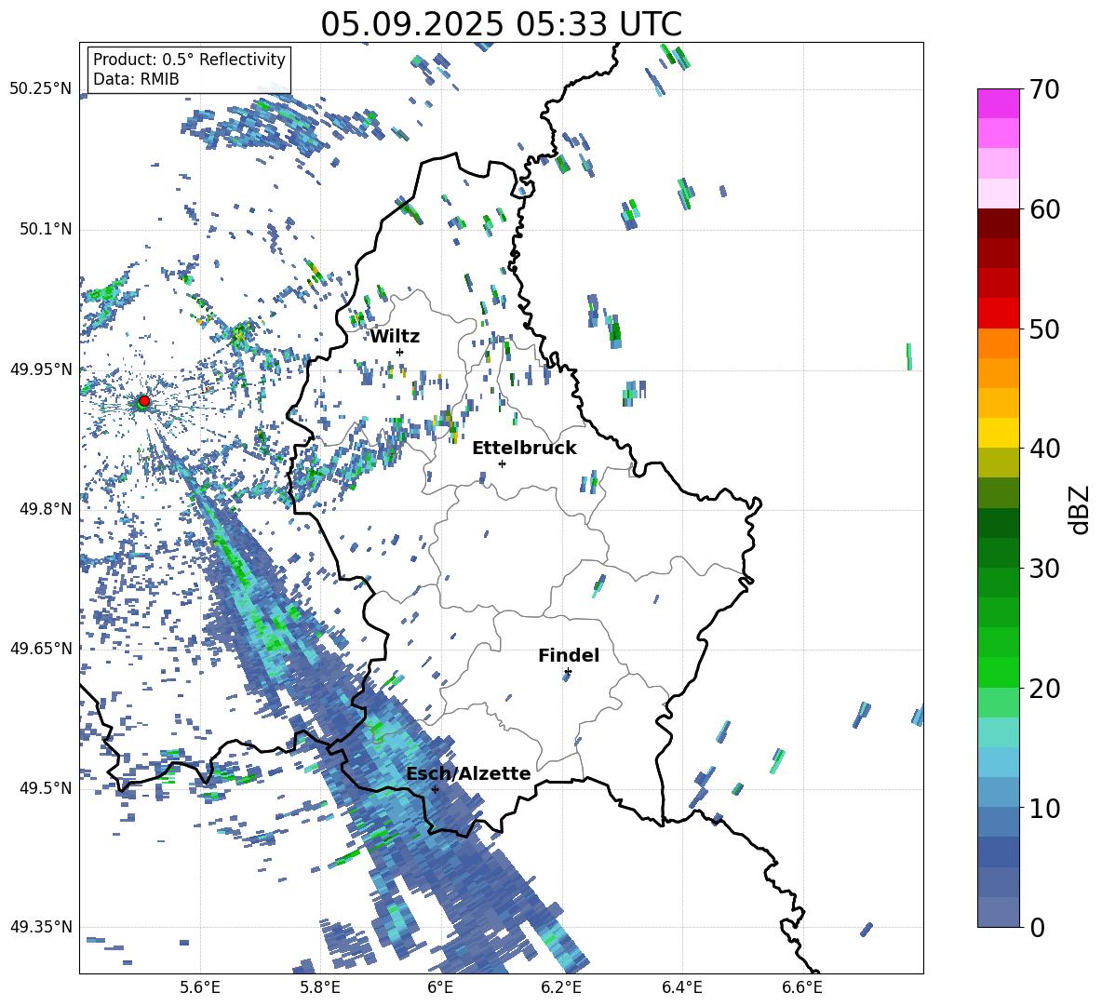1102x1006 pixels.
Task: Click the title 05.09.2025 05:33 UTC
Action: 501,24
